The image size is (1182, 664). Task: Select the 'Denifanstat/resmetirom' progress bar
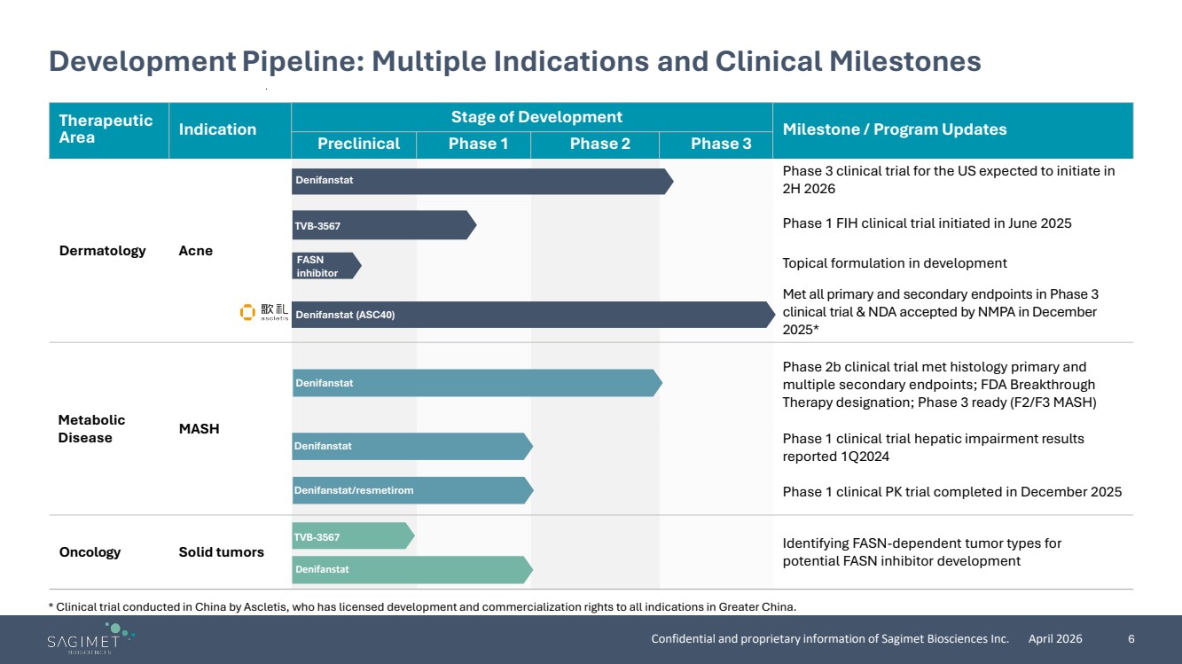412,490
